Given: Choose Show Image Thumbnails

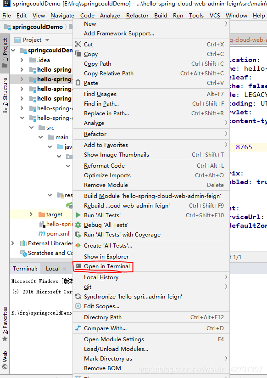Looking at the screenshot, I should [151, 154].
